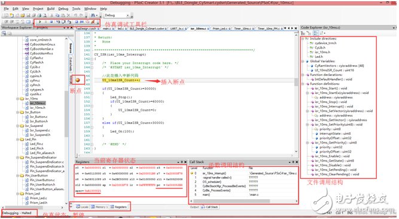399x219 pixels.
Task: Switch to the main.c editor tab
Action: click(x=108, y=29)
